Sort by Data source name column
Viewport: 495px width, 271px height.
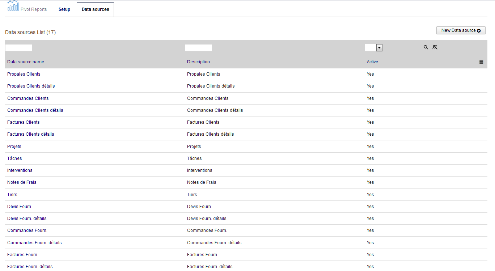26,62
